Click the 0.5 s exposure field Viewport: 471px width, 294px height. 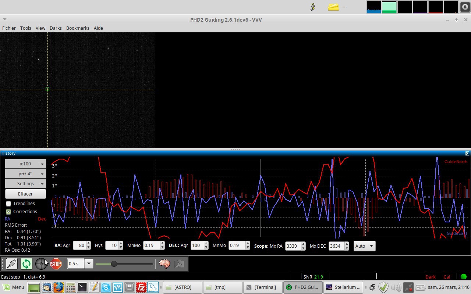[x=76, y=263]
